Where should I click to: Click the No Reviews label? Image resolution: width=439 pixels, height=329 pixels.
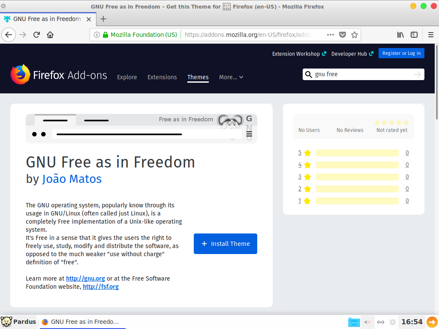coord(350,130)
